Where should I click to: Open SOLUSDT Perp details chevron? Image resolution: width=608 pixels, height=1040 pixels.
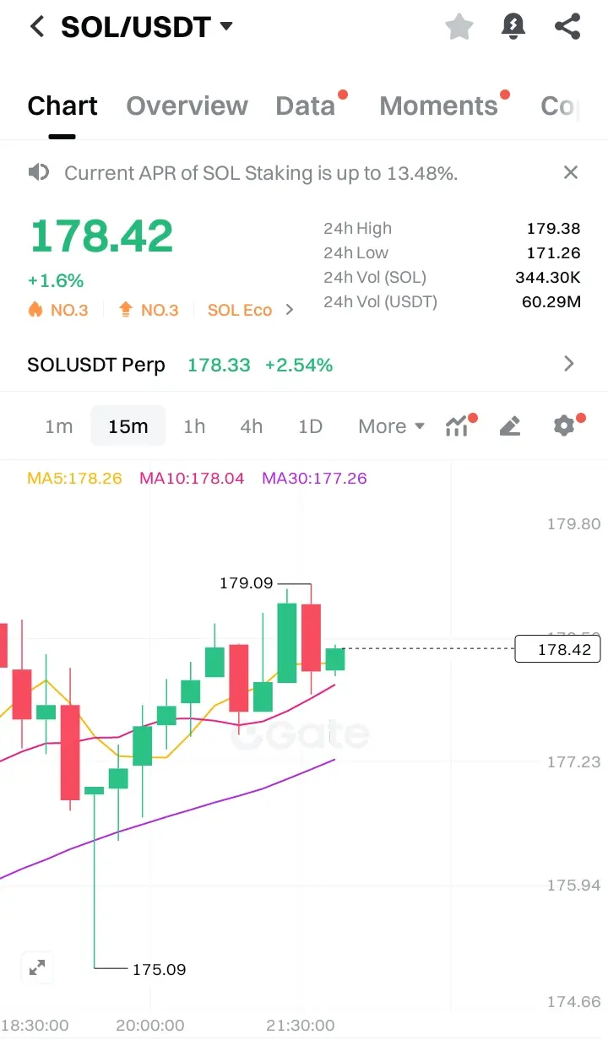pyautogui.click(x=569, y=364)
